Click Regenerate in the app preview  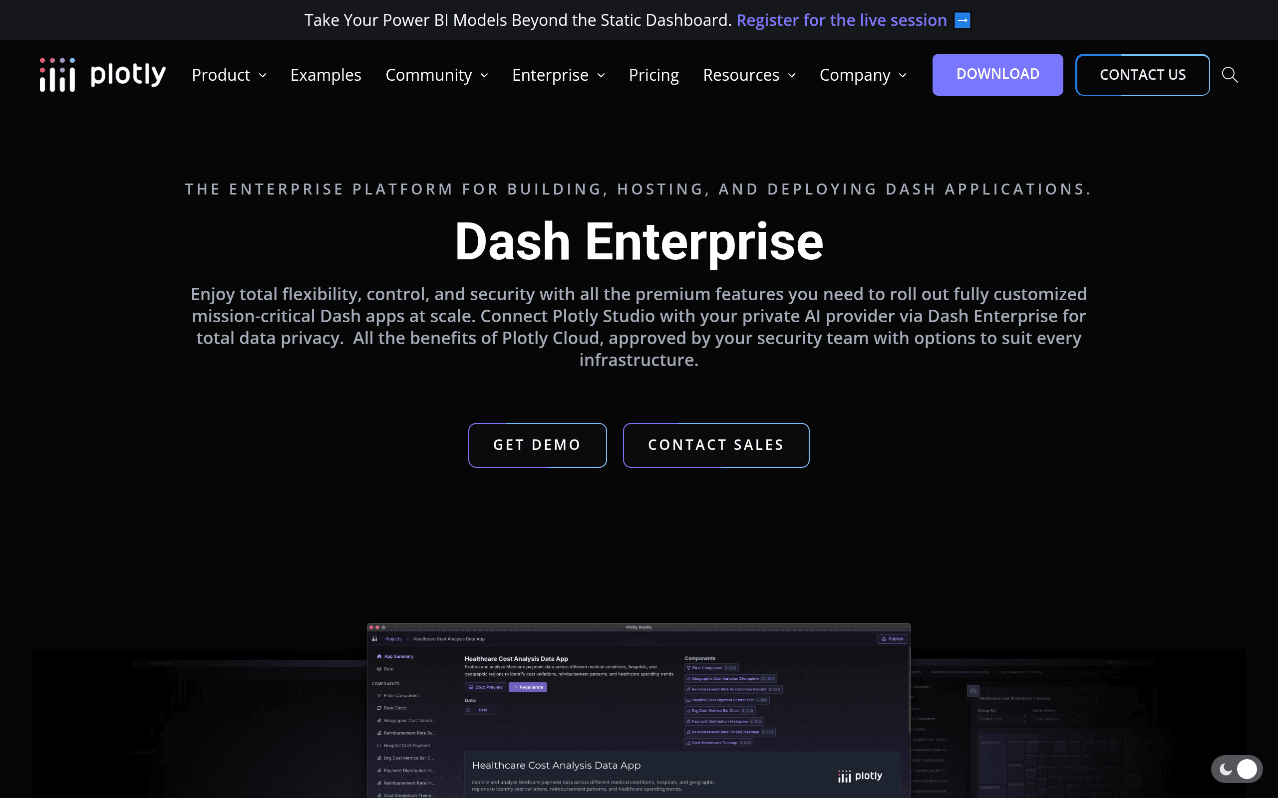click(x=528, y=687)
